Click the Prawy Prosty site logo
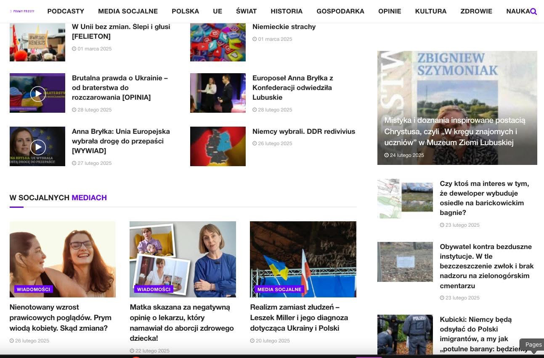The image size is (544, 358). (x=22, y=11)
